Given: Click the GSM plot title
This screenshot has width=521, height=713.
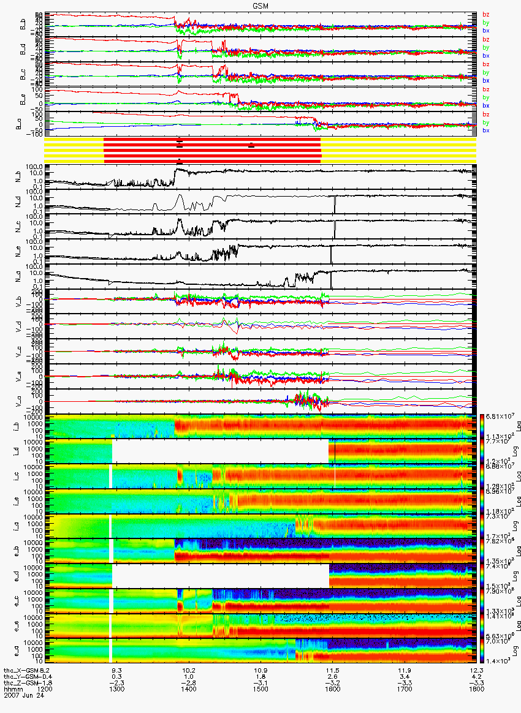Looking at the screenshot, I should 260,6.
